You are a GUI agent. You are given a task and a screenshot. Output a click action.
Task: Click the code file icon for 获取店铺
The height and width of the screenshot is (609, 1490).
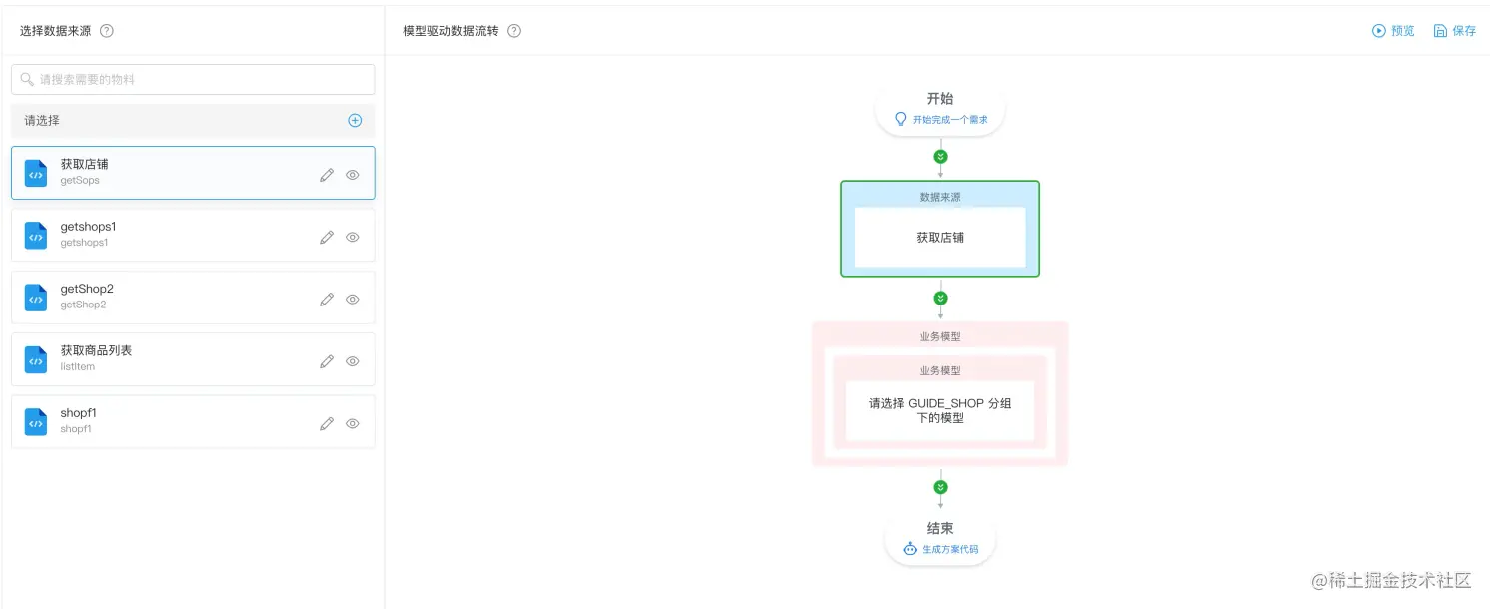pyautogui.click(x=36, y=174)
